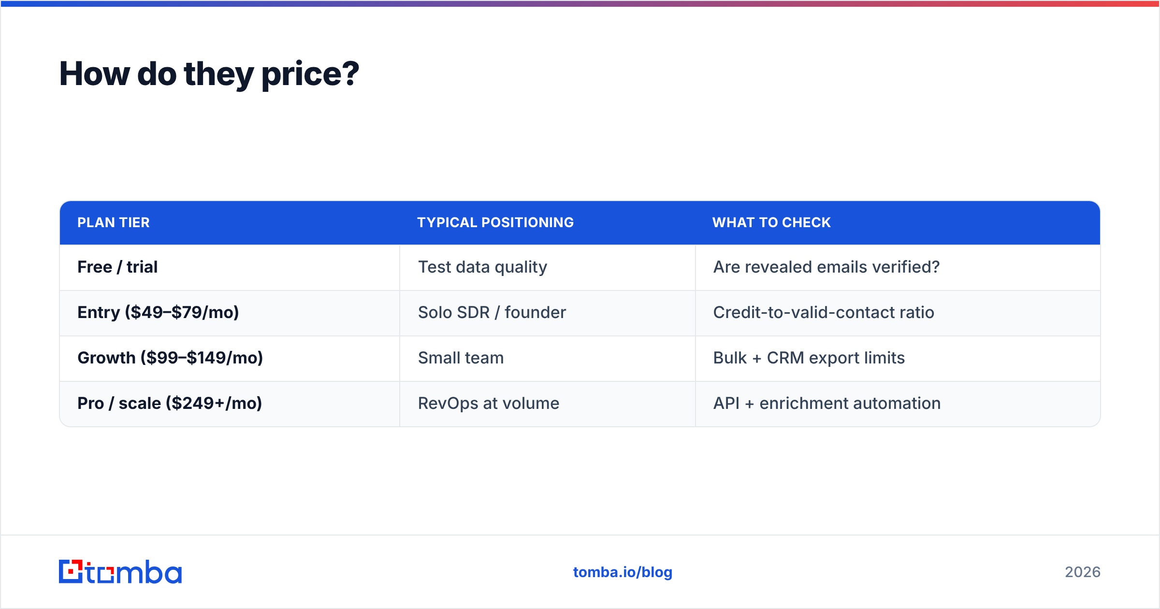
Task: Click 'Are revealed emails verified?' cell
Action: tap(898, 267)
